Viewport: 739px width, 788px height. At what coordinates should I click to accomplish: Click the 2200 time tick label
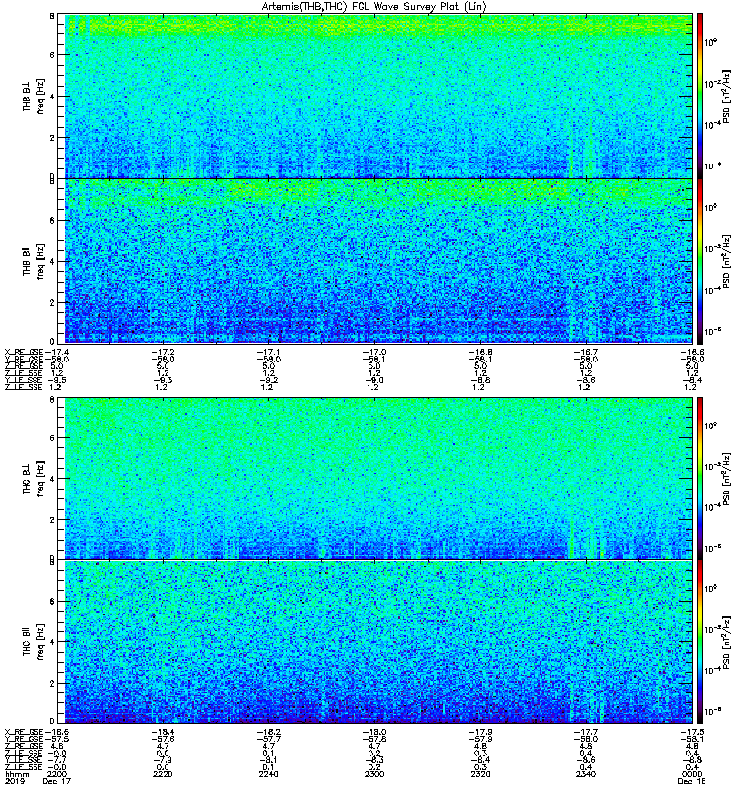(x=57, y=774)
